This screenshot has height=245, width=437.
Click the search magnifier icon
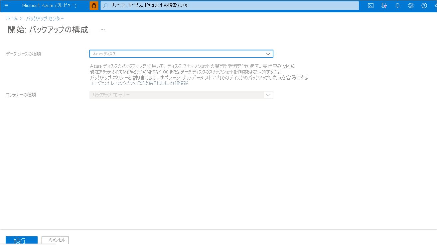[106, 6]
